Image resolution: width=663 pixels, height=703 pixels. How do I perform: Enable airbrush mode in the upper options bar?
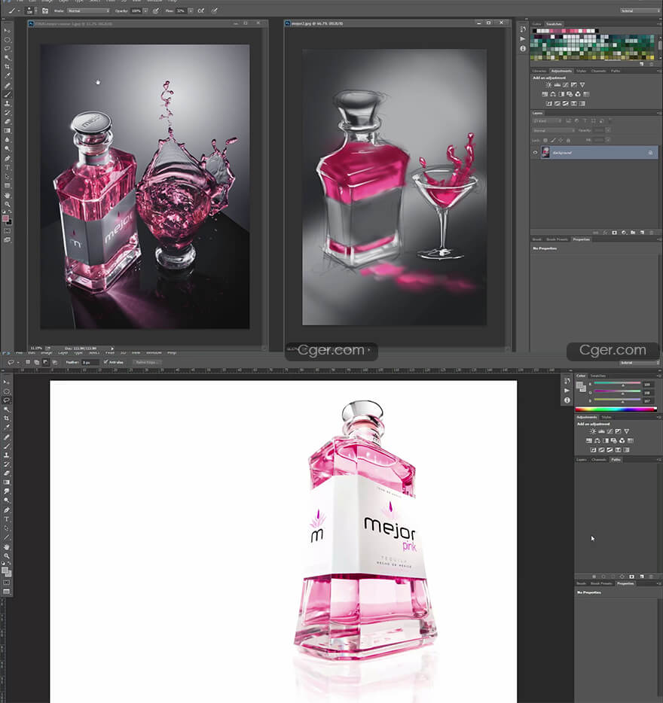[x=201, y=11]
